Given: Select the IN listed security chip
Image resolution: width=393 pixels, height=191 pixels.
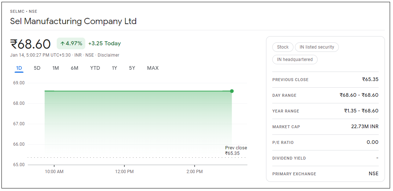Looking at the screenshot, I should pos(317,47).
